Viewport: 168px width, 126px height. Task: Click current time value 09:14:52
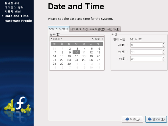pos(136,39)
